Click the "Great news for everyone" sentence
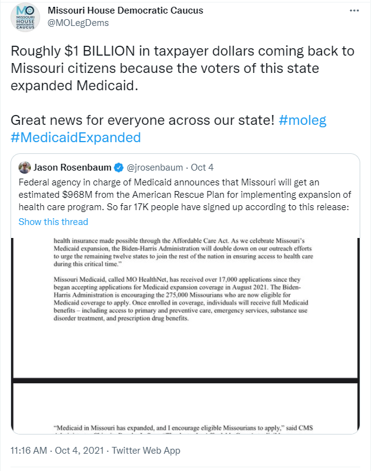This screenshot has height=471, width=372. tap(142, 120)
